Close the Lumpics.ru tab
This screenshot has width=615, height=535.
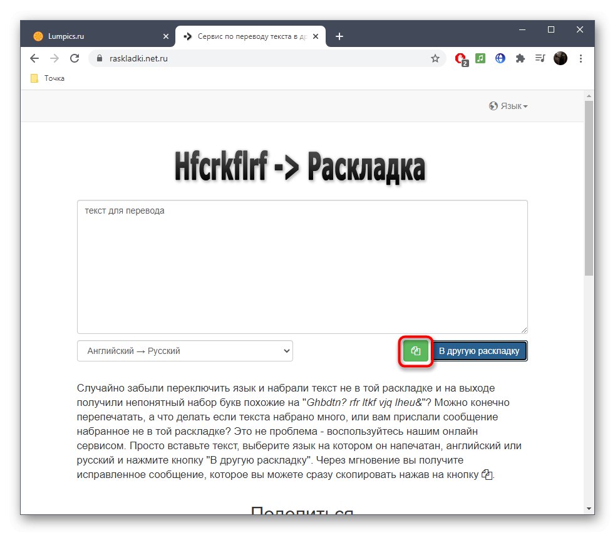coord(166,36)
